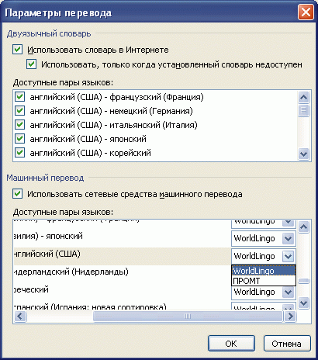Image resolution: width=318 pixels, height=360 pixels.
Task: Toggle английский (США) - итальянский (Италия) checkbox
Action: (19, 125)
